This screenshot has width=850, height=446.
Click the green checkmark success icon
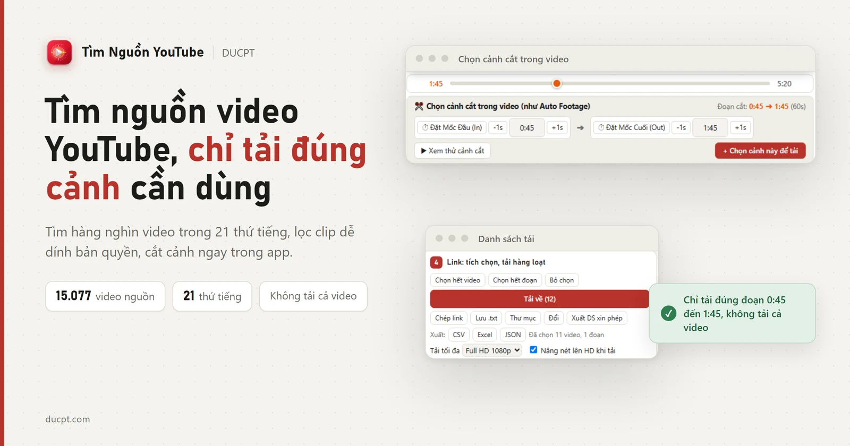pos(668,313)
